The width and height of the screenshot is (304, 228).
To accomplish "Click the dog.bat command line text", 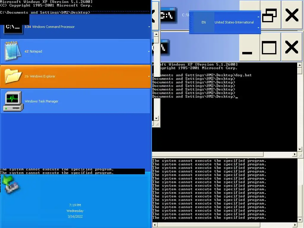I will click(x=243, y=75).
